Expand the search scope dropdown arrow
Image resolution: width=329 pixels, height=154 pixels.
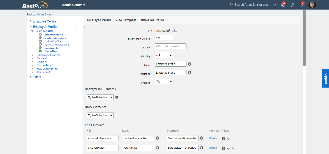274,5
